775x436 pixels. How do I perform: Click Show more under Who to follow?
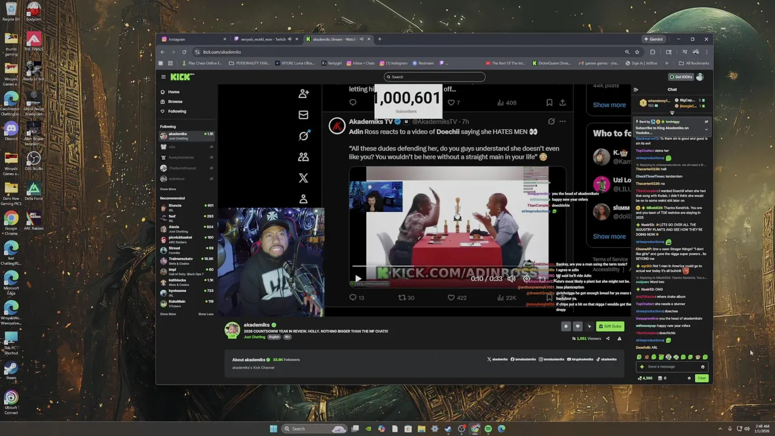(x=609, y=236)
